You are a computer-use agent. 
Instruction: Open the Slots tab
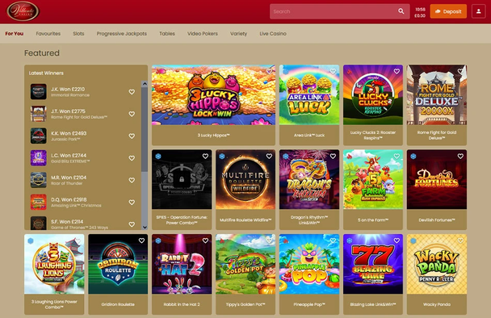click(78, 33)
